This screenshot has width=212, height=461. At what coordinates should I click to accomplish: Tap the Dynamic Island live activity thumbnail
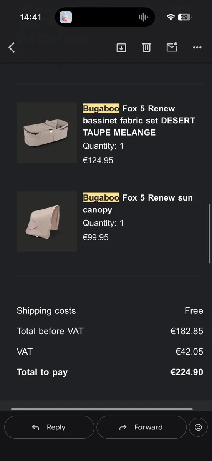(x=66, y=17)
